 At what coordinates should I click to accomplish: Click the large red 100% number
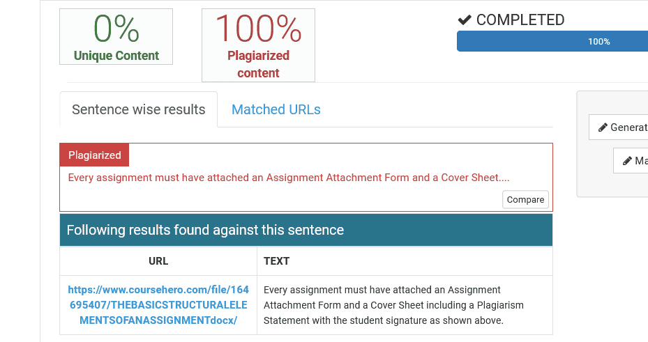click(258, 29)
